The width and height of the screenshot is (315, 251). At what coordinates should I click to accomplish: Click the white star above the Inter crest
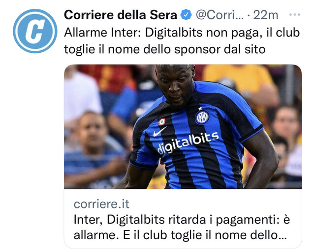(200, 108)
